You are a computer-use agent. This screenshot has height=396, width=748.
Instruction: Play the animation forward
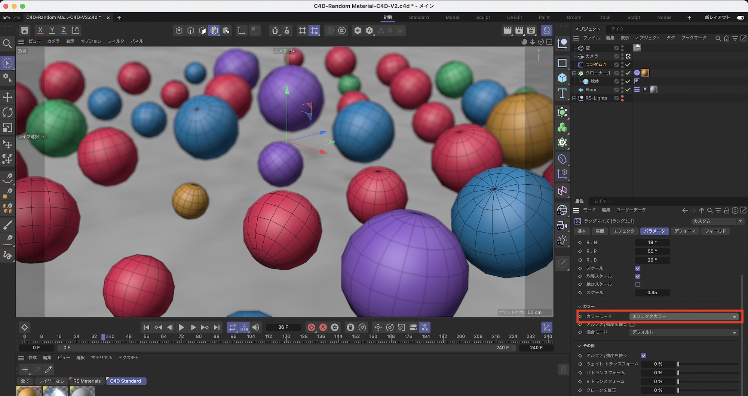pyautogui.click(x=181, y=328)
